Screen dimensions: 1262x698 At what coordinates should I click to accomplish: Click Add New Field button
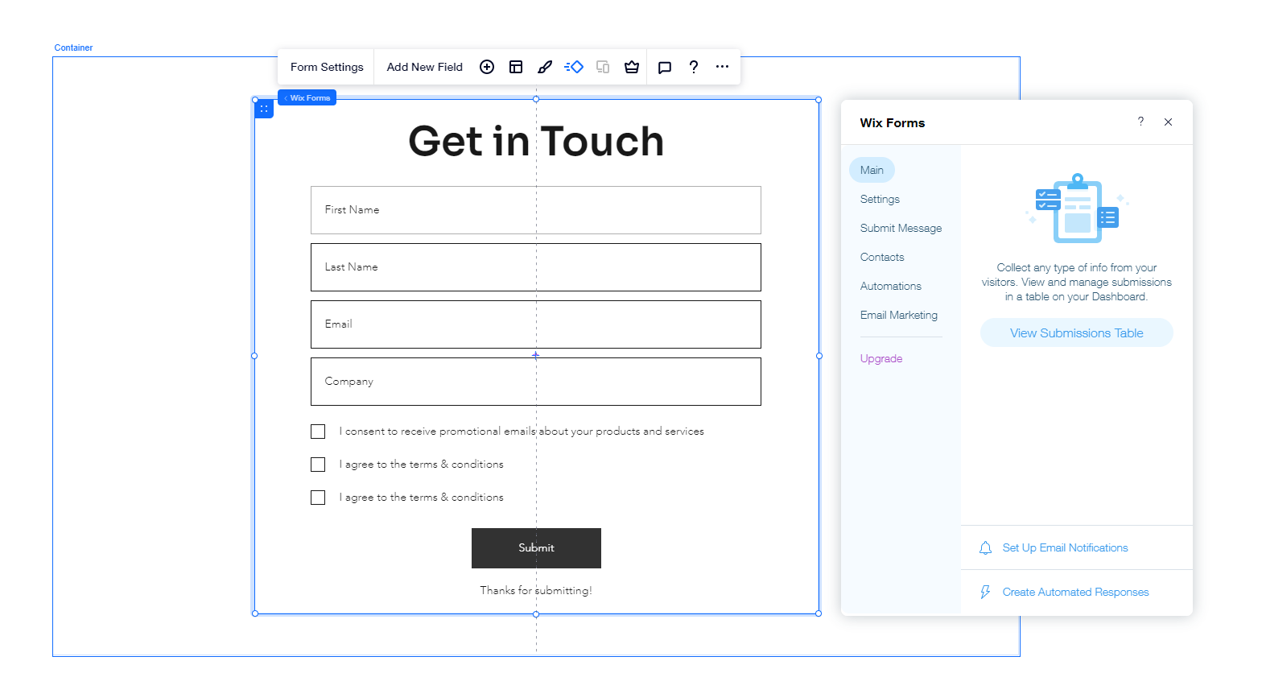[424, 67]
